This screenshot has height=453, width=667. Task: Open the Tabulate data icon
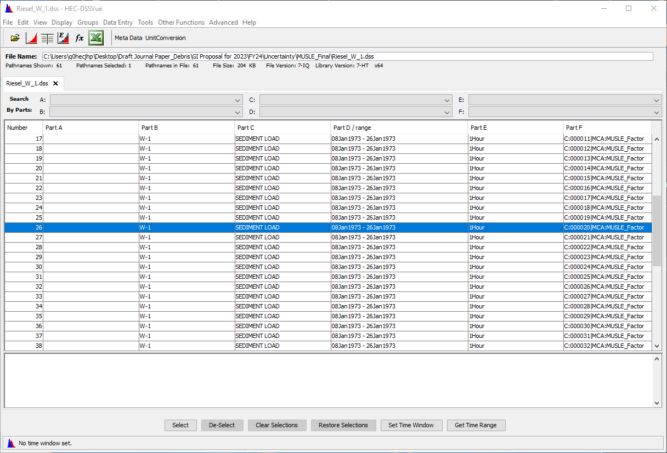pyautogui.click(x=47, y=38)
